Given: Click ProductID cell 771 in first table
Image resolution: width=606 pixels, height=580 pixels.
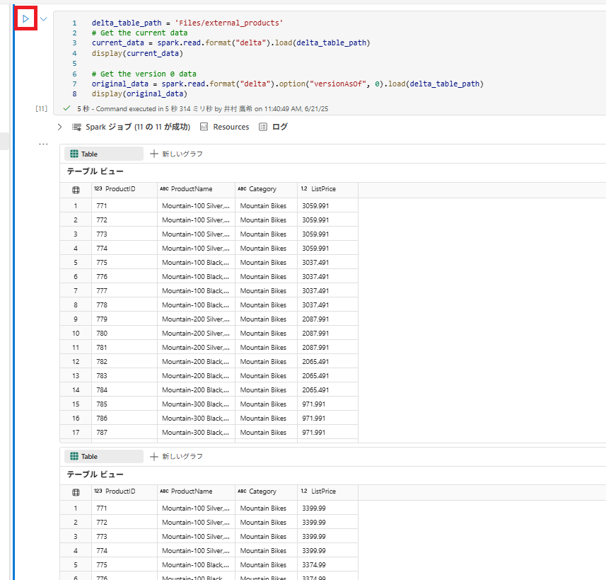Looking at the screenshot, I should click(124, 205).
